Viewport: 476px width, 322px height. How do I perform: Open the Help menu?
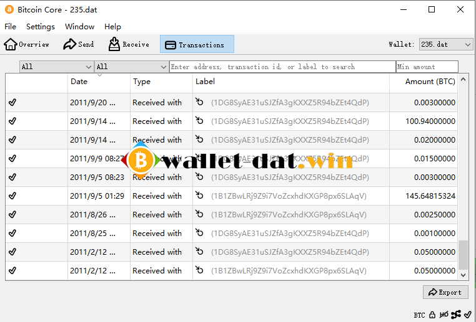tap(112, 27)
